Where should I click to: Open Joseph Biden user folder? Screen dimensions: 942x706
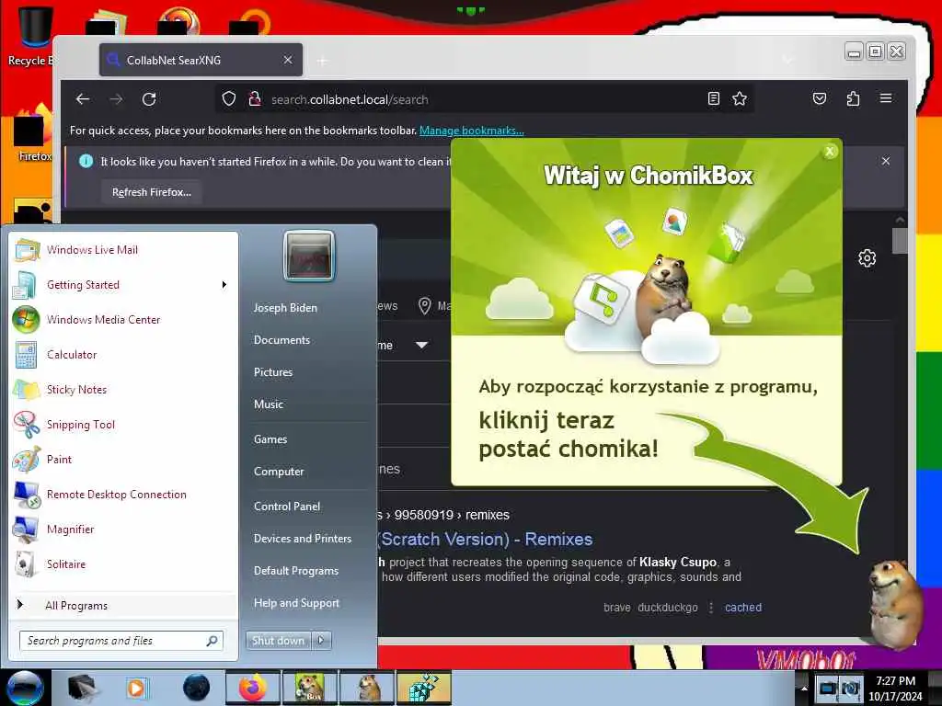pyautogui.click(x=285, y=307)
